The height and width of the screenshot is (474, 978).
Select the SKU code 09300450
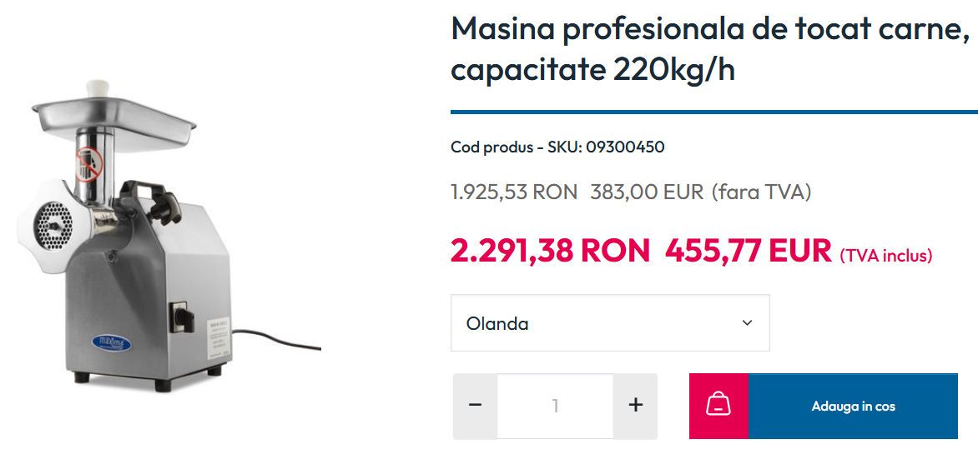625,147
